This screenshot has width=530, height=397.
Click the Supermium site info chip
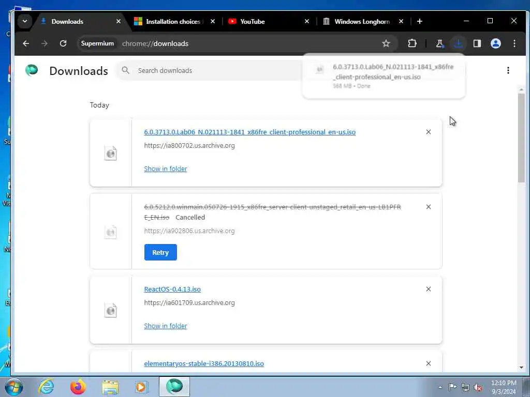pyautogui.click(x=97, y=43)
